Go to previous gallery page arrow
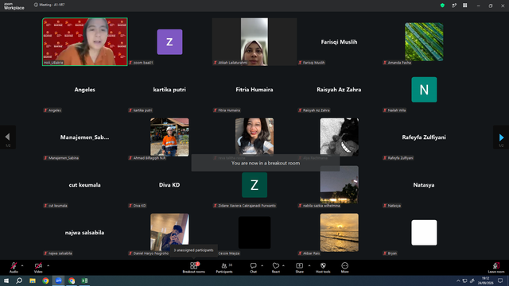 (x=8, y=137)
